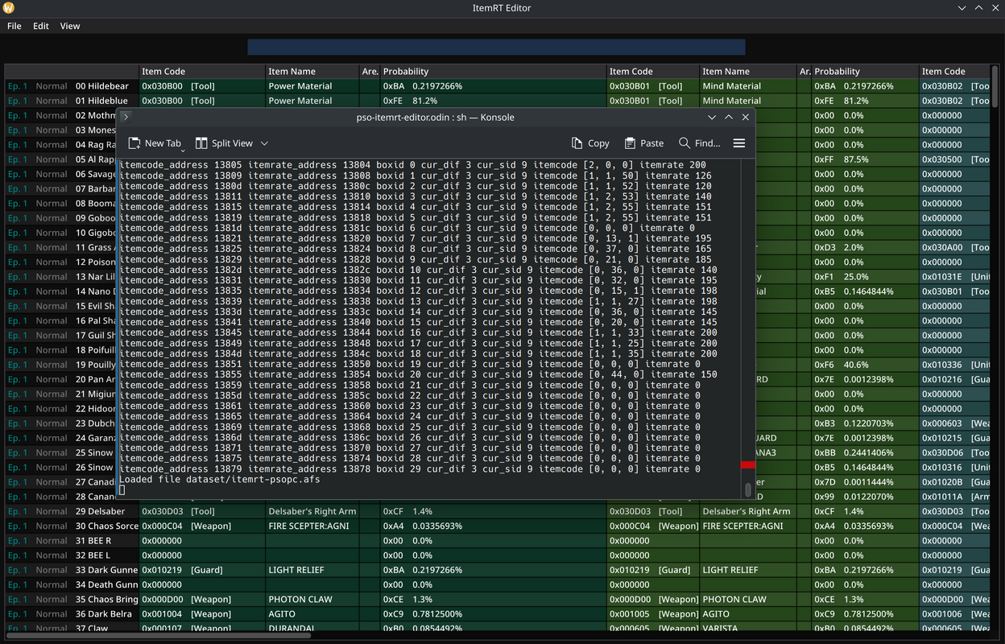This screenshot has width=1005, height=644.
Task: Click the first FIRE SCEPTER:AGNI item name cell
Action: tap(312, 526)
